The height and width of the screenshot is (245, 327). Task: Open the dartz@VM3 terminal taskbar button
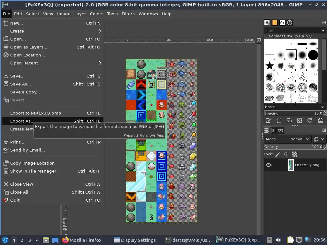[188, 240]
